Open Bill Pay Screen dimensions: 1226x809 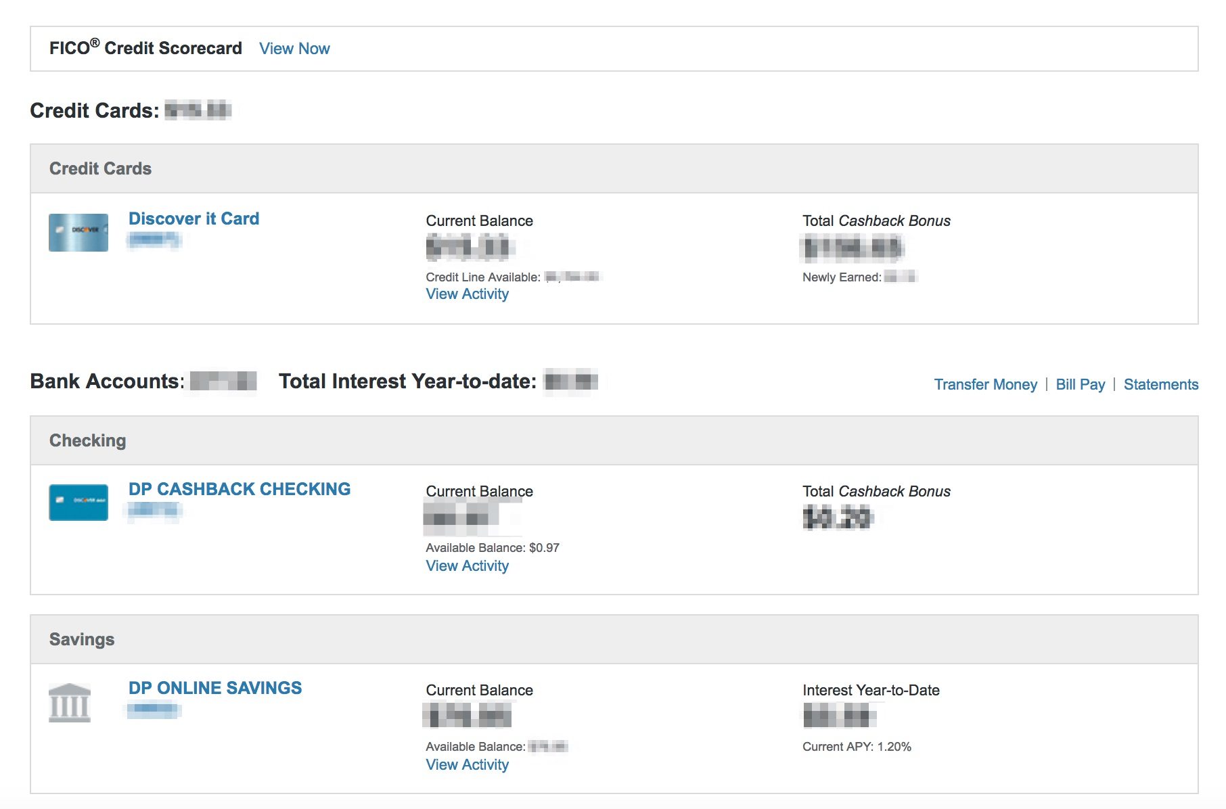pyautogui.click(x=1081, y=384)
